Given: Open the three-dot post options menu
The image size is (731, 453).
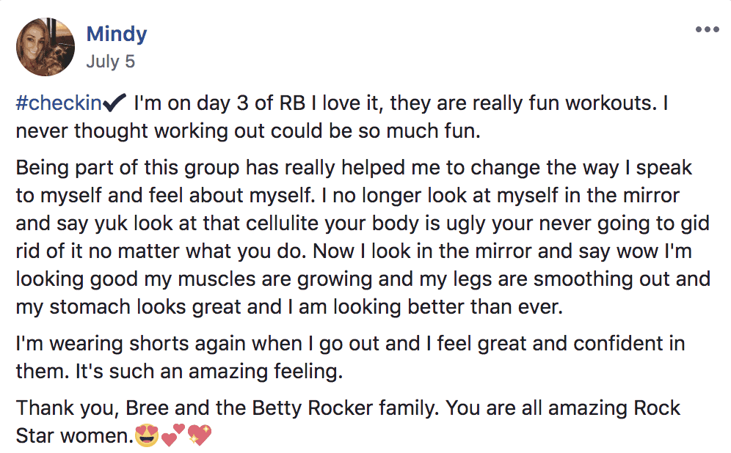Looking at the screenshot, I should [708, 29].
